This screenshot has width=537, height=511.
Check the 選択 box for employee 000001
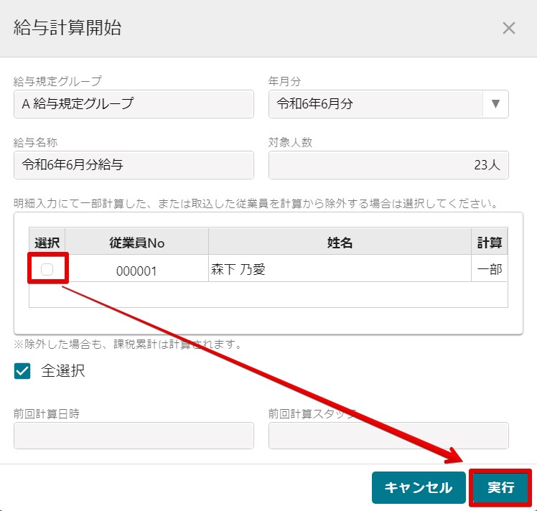(x=47, y=269)
